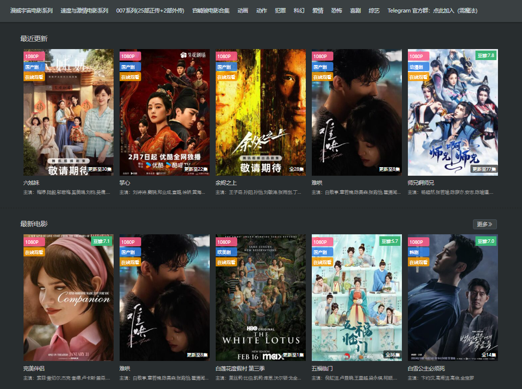This screenshot has height=389, width=522.
Task: Click the 更新至77集 label on 师兄啊师兄
Action: 484,169
